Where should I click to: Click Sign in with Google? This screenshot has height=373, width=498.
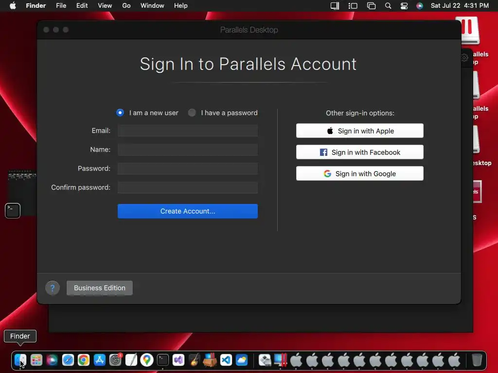pyautogui.click(x=360, y=173)
